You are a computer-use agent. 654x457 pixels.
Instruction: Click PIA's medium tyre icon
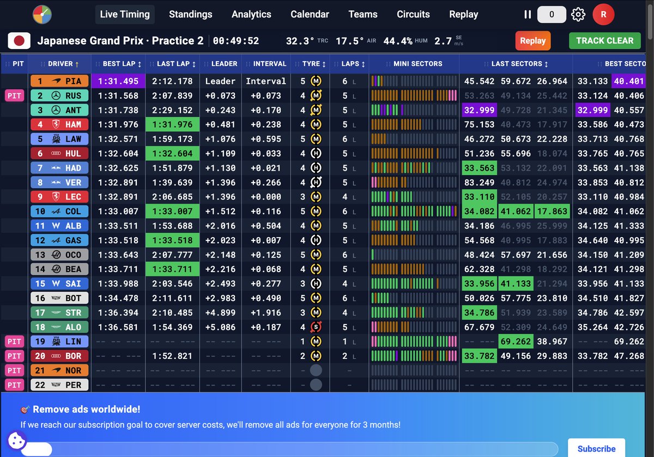coord(316,81)
